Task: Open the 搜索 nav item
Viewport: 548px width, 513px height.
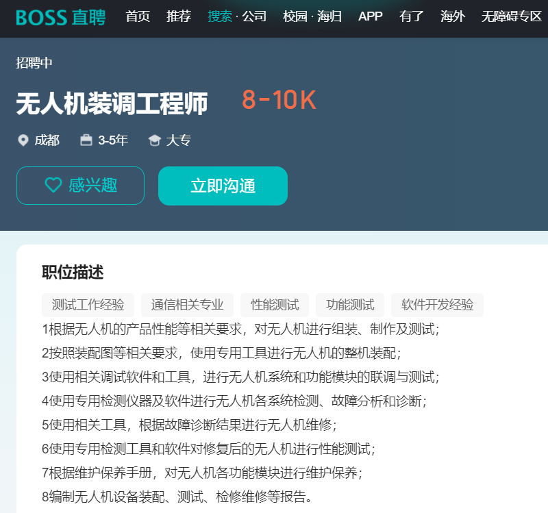Action: coord(220,16)
